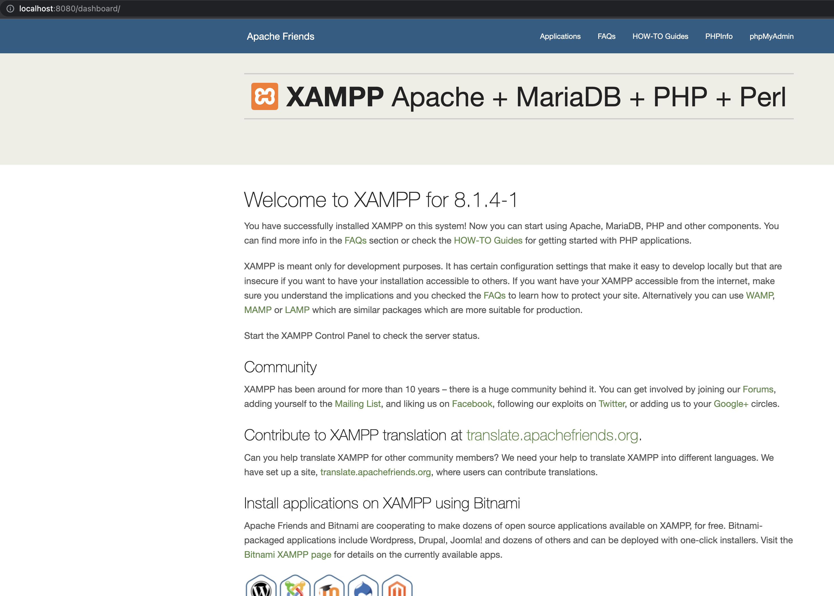Open phpMyAdmin from the navigation bar
Viewport: 834px width, 596px height.
[771, 36]
